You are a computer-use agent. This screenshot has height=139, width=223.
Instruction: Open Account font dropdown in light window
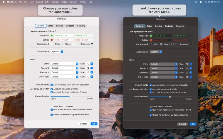pyautogui.click(x=64, y=68)
